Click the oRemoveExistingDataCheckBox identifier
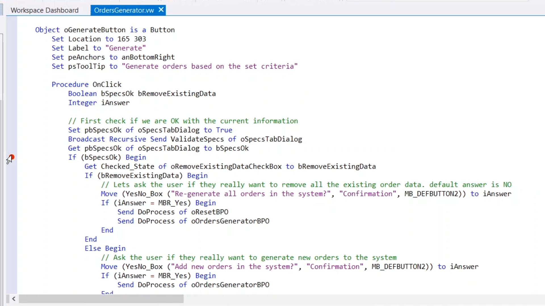The height and width of the screenshot is (306, 545). [226, 166]
